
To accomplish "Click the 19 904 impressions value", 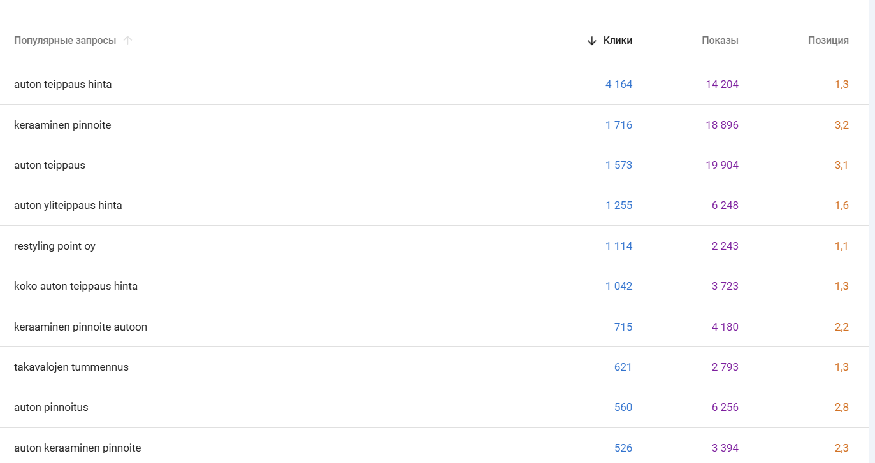I will tap(721, 166).
